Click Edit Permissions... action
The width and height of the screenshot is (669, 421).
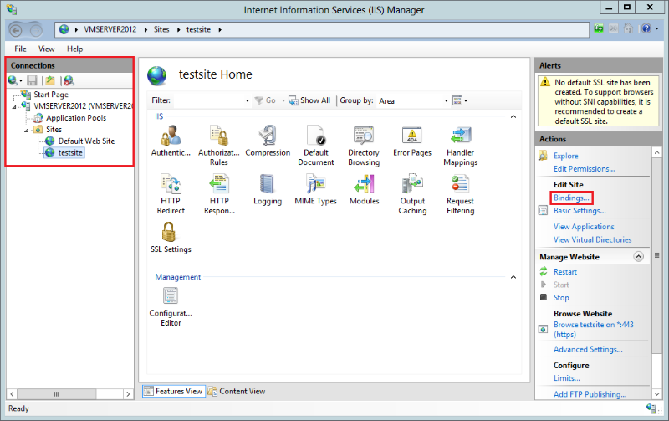pyautogui.click(x=584, y=169)
